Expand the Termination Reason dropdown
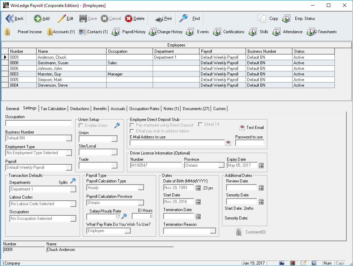 point(213,231)
